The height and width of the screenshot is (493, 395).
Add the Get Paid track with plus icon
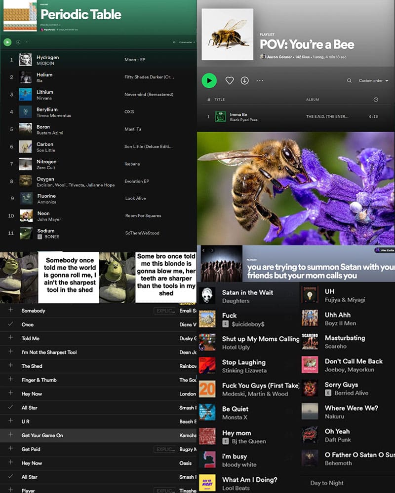[11, 449]
